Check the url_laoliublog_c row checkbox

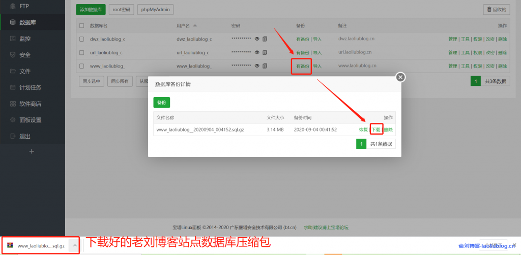tap(81, 52)
